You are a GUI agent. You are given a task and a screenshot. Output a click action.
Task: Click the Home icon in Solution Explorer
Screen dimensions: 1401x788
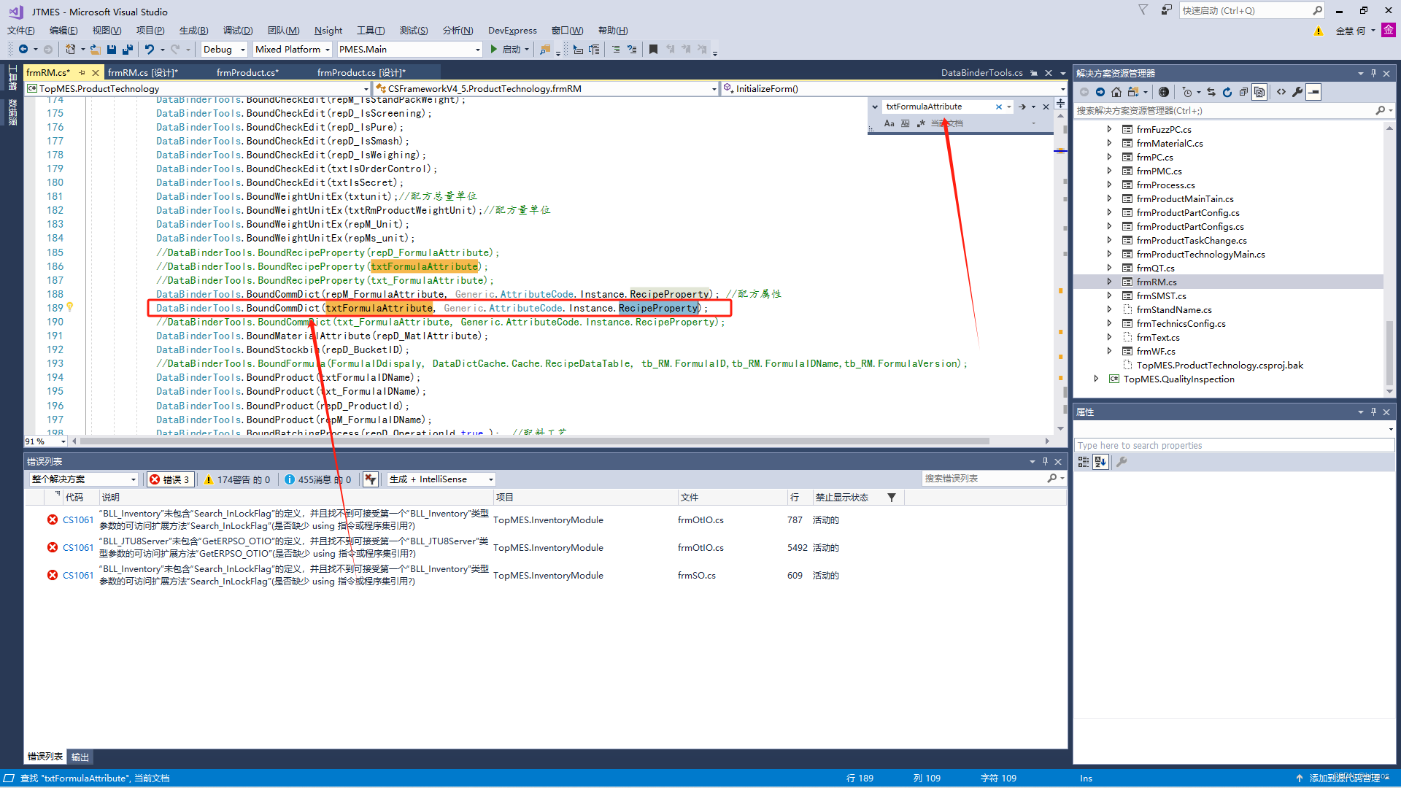[1116, 92]
